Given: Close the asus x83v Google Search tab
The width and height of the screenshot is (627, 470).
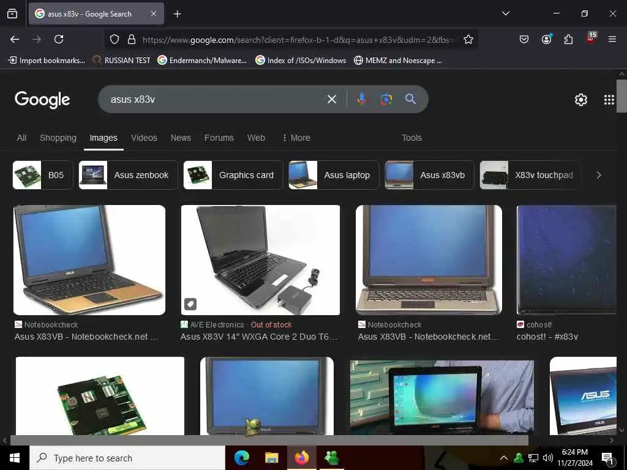Looking at the screenshot, I should pos(154,13).
